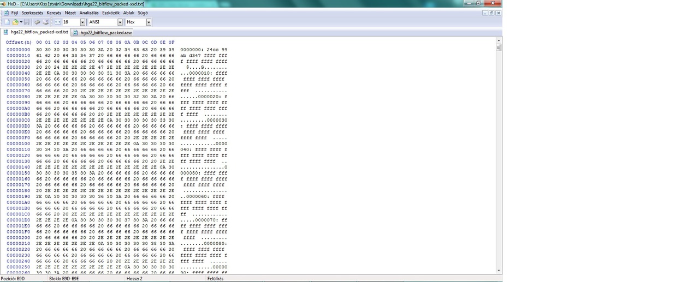
Task: Restore down the HxD main window
Action: pyautogui.click(x=479, y=3)
